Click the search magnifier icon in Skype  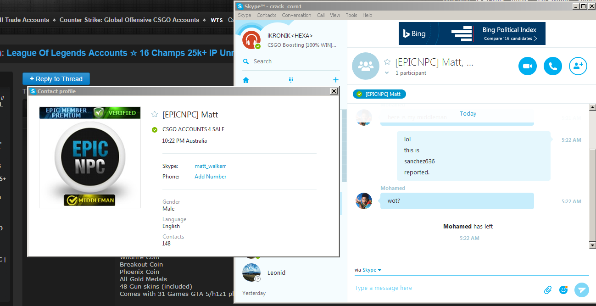(x=246, y=61)
